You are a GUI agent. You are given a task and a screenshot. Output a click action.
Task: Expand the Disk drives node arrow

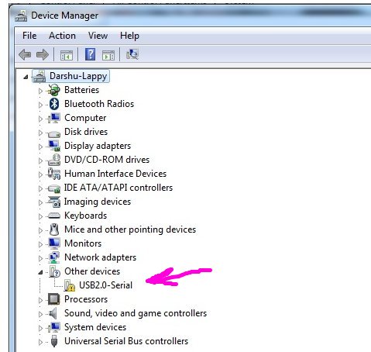point(40,133)
